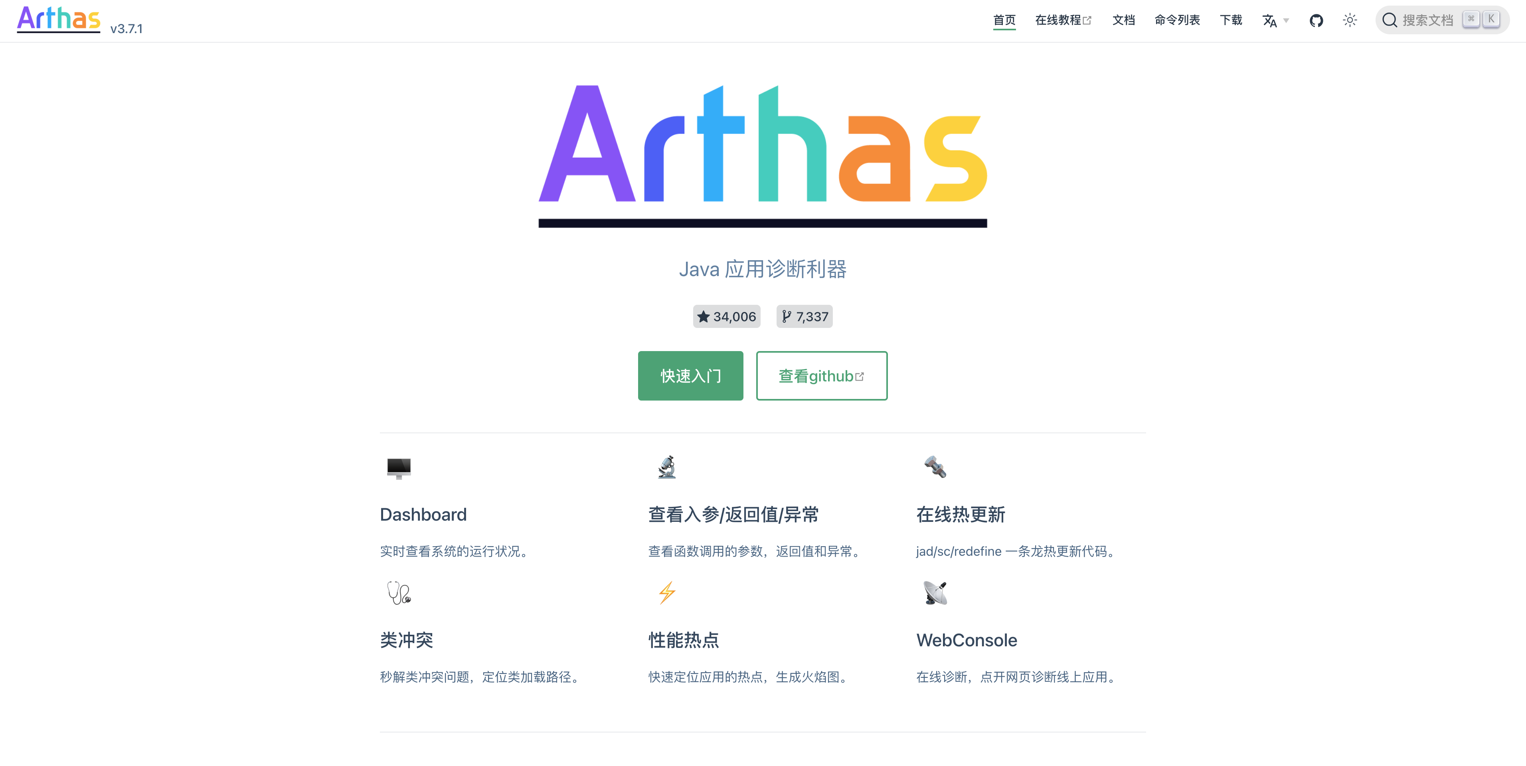Click the stars count badge 34,006
The width and height of the screenshot is (1526, 766).
726,316
